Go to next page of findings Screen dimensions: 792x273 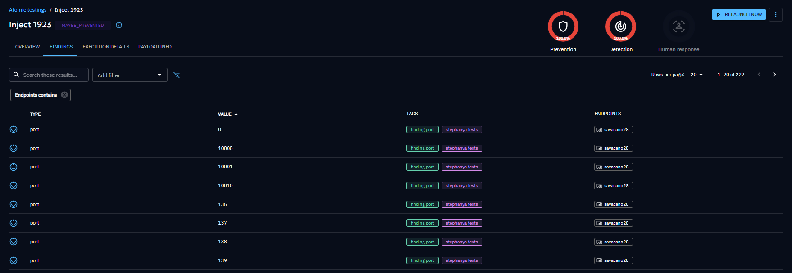(x=774, y=75)
